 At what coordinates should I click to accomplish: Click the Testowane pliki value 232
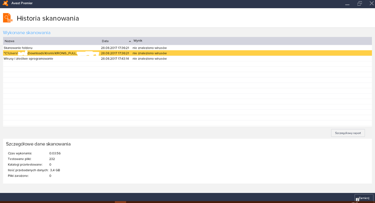pos(52,159)
